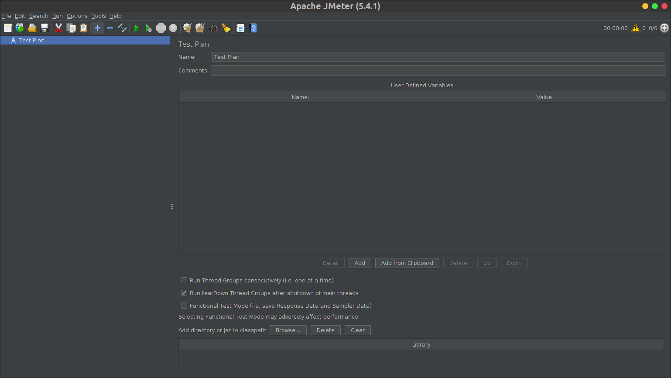Save the test plan with floppy icon

[x=44, y=28]
